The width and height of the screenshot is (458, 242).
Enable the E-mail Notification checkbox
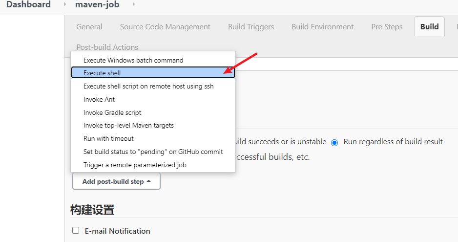(x=76, y=230)
